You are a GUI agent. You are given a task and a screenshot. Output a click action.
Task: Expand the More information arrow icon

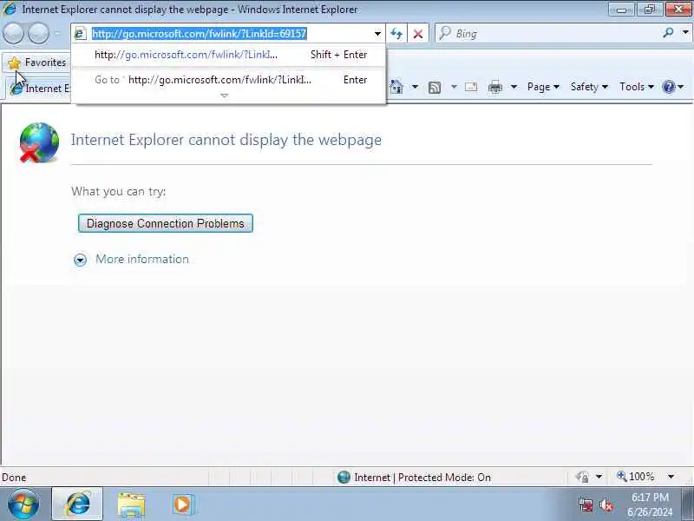(x=80, y=260)
